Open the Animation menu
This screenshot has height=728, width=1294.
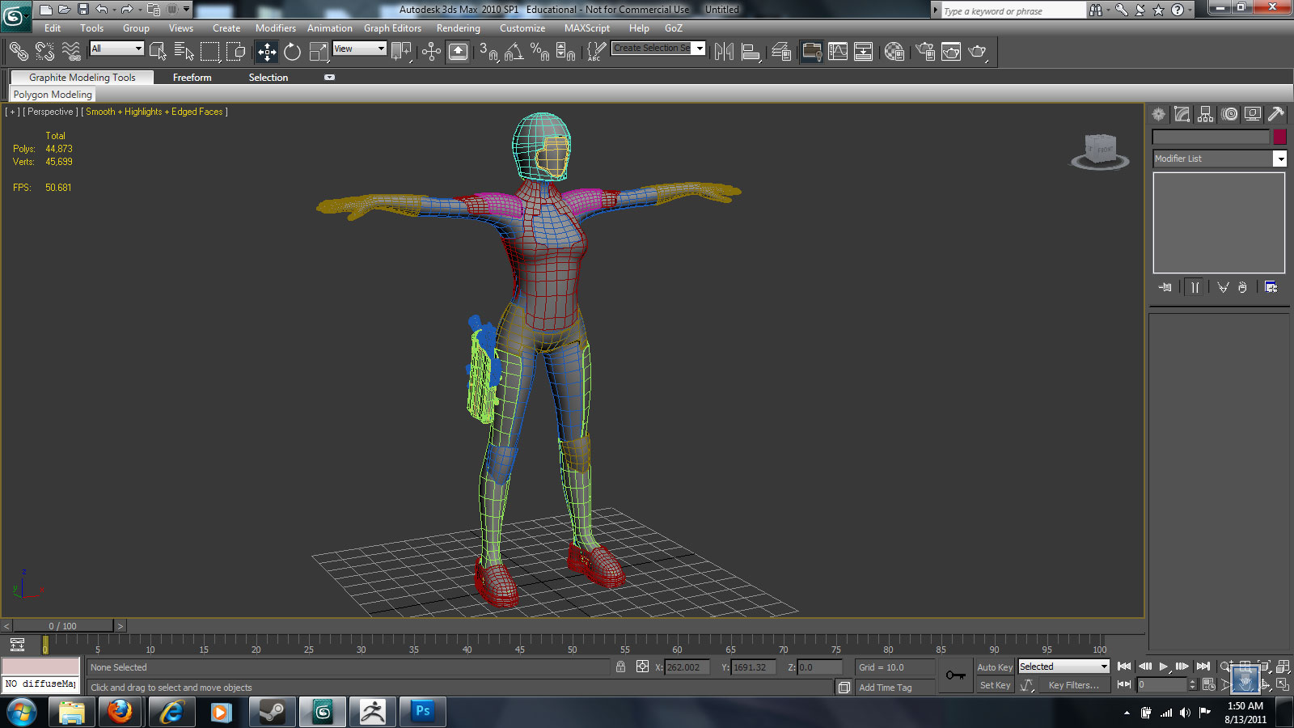coord(330,28)
